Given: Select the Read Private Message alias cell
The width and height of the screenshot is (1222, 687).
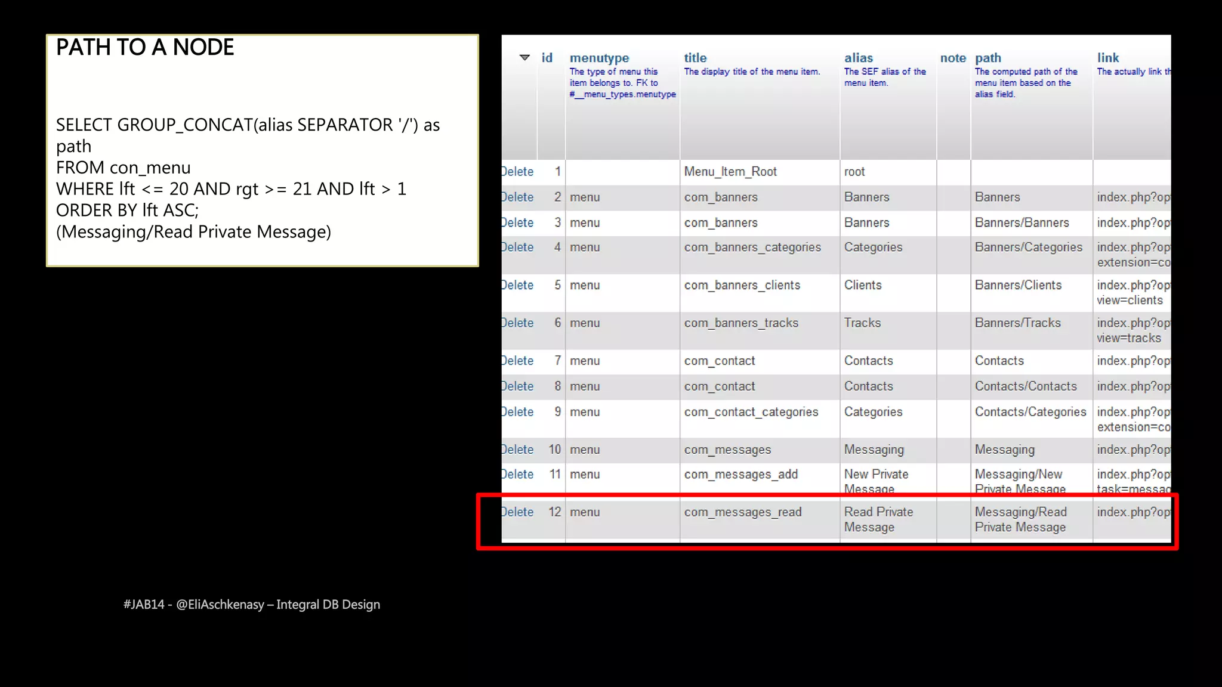Looking at the screenshot, I should pyautogui.click(x=888, y=520).
